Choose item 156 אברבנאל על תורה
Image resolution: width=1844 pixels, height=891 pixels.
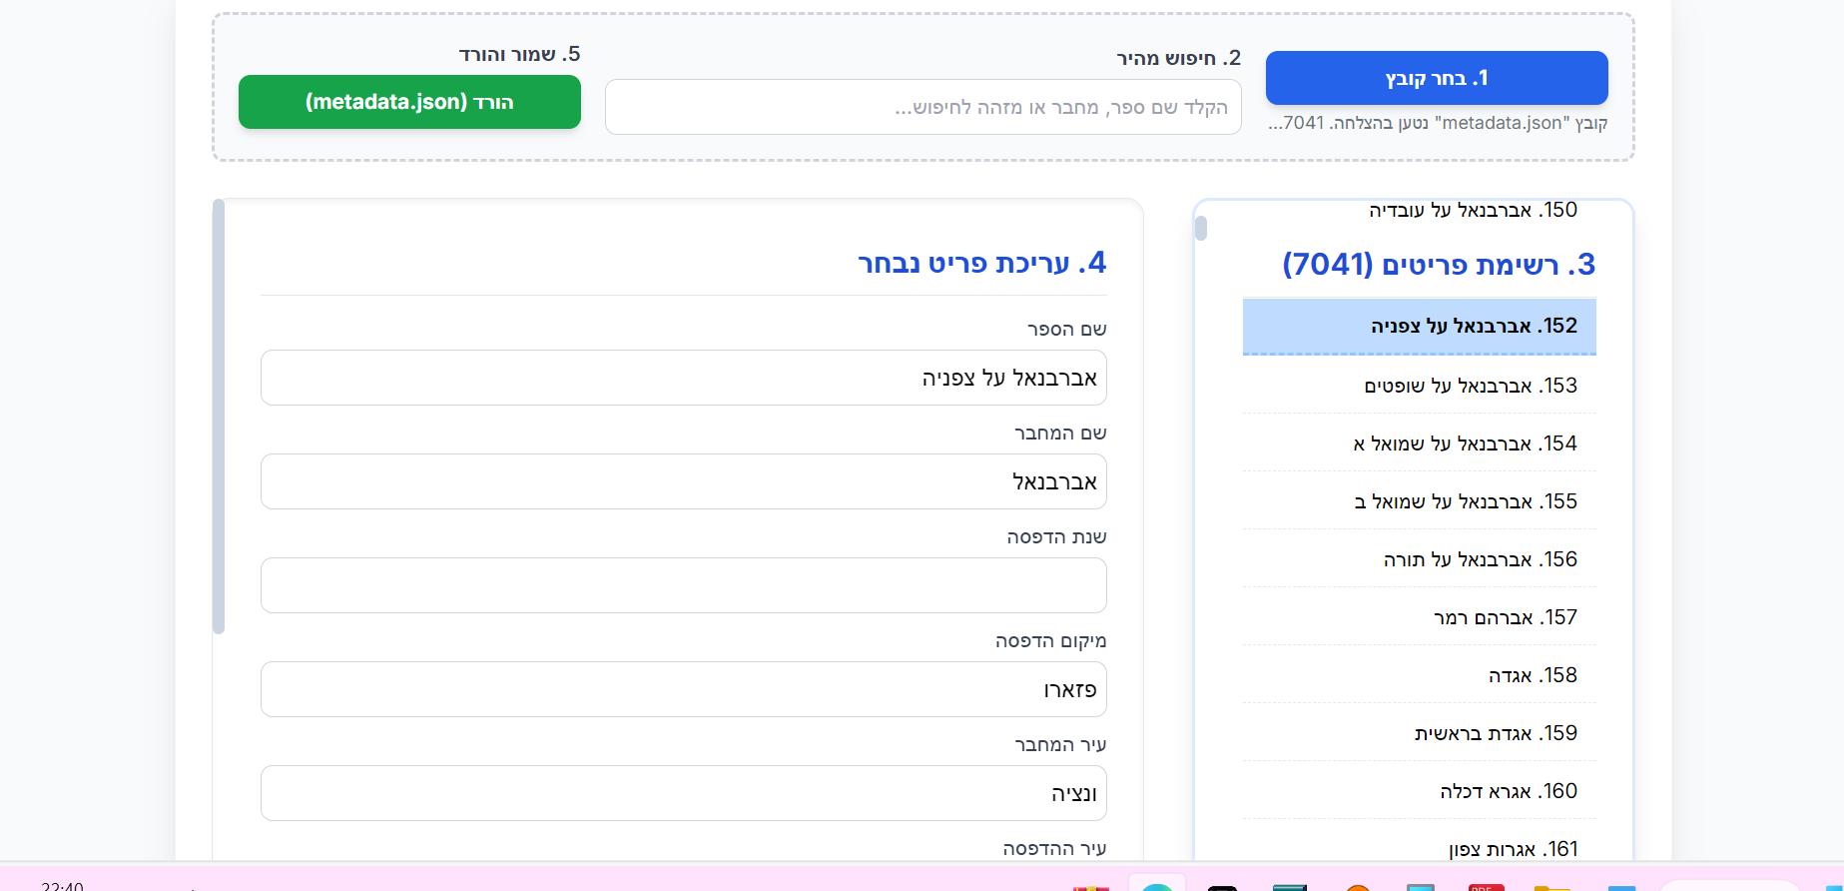click(1419, 559)
